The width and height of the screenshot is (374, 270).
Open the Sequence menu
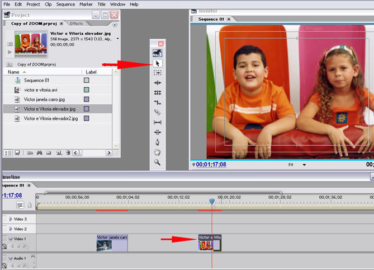pyautogui.click(x=65, y=4)
